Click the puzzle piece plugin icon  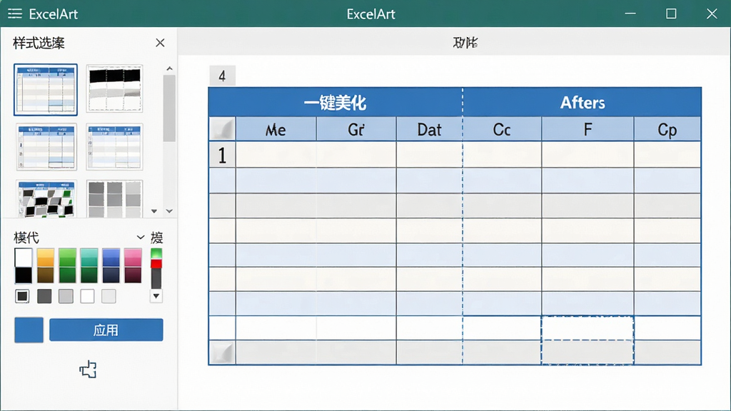click(88, 370)
